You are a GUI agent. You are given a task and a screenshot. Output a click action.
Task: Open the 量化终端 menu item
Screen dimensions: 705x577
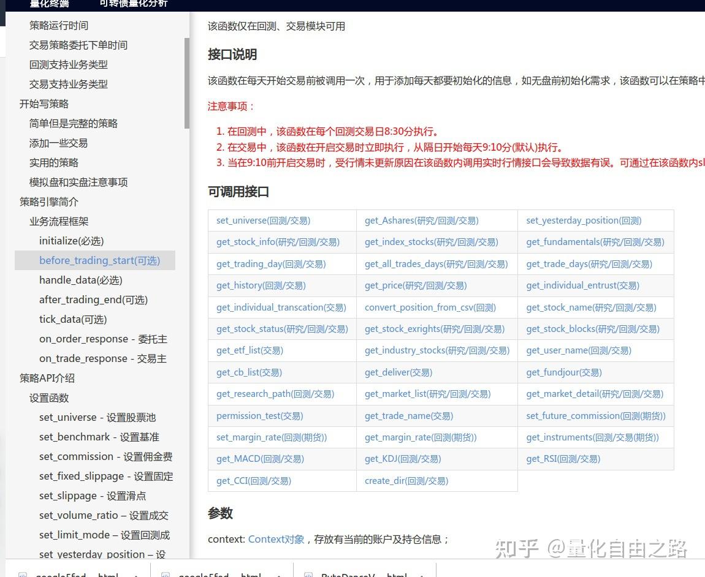click(48, 4)
